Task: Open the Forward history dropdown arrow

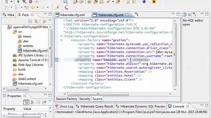Action: tap(47, 7)
